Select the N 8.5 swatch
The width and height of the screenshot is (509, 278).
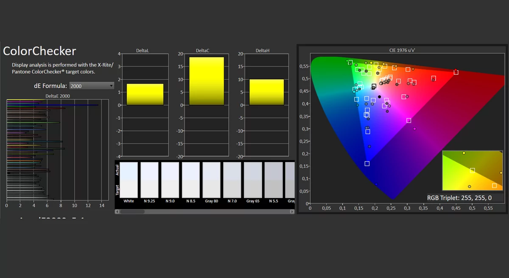coord(191,180)
